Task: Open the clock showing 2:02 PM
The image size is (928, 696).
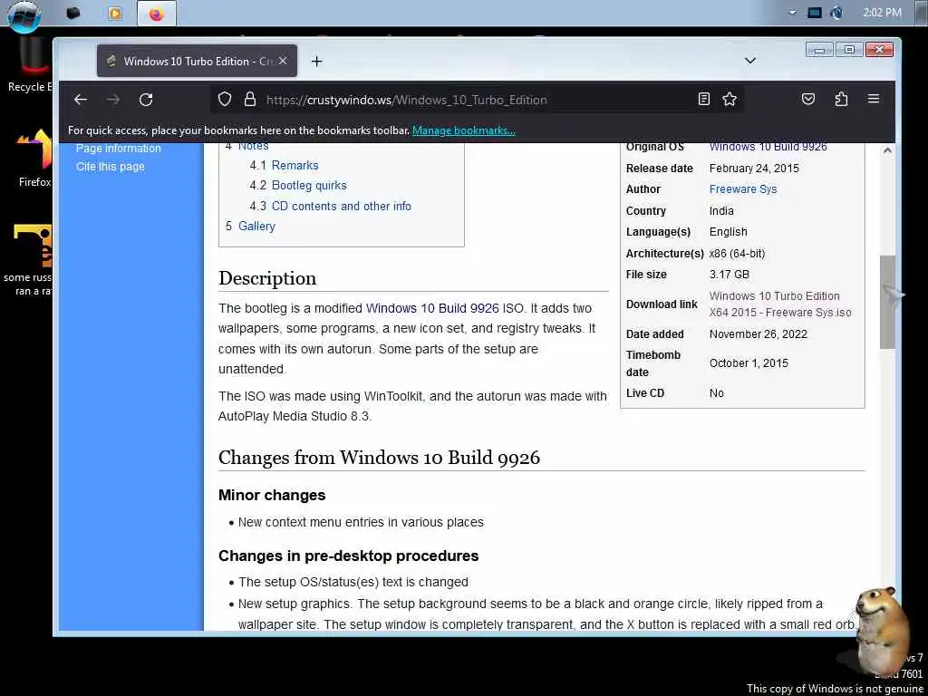Action: (883, 13)
